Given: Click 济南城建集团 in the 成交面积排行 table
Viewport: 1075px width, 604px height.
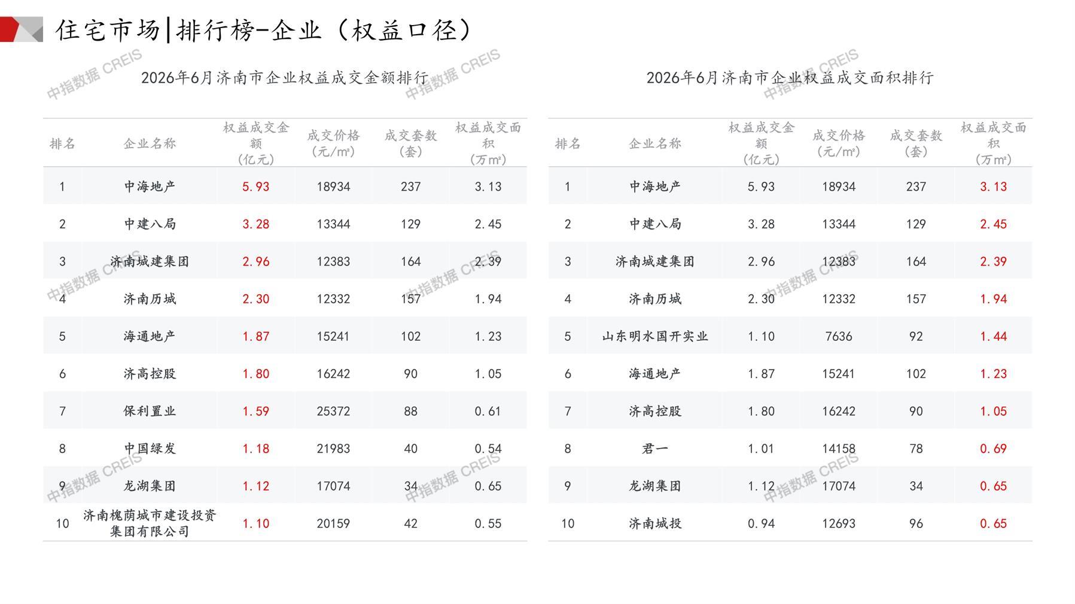Looking at the screenshot, I should tap(655, 261).
